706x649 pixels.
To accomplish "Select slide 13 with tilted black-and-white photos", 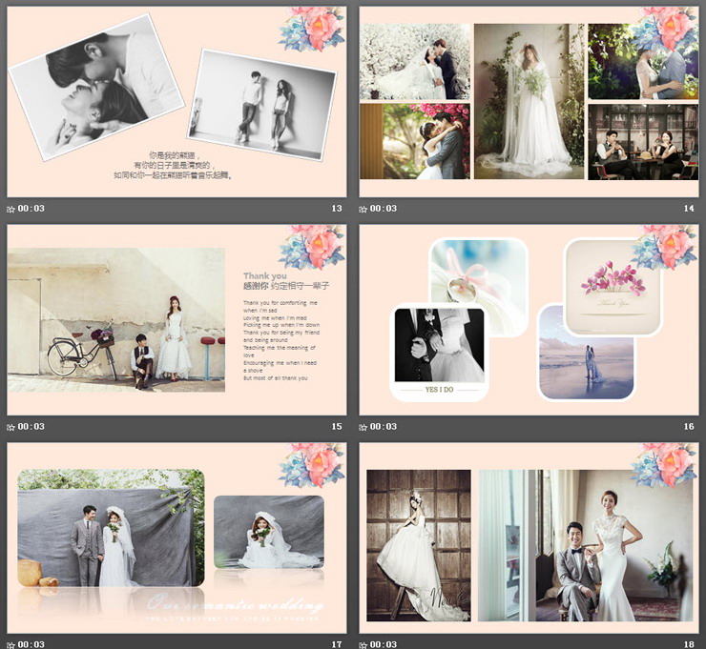I will [176, 101].
